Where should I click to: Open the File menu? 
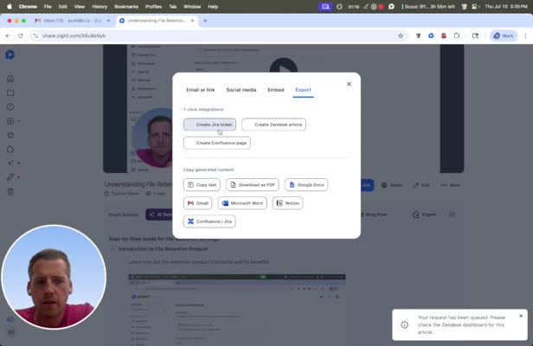[x=48, y=6]
